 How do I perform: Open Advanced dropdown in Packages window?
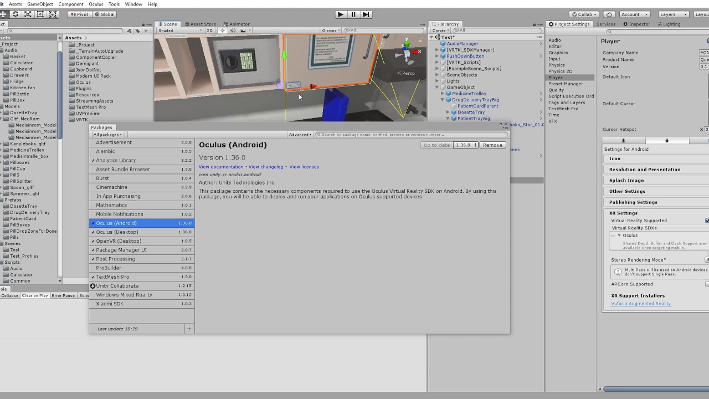coord(300,135)
